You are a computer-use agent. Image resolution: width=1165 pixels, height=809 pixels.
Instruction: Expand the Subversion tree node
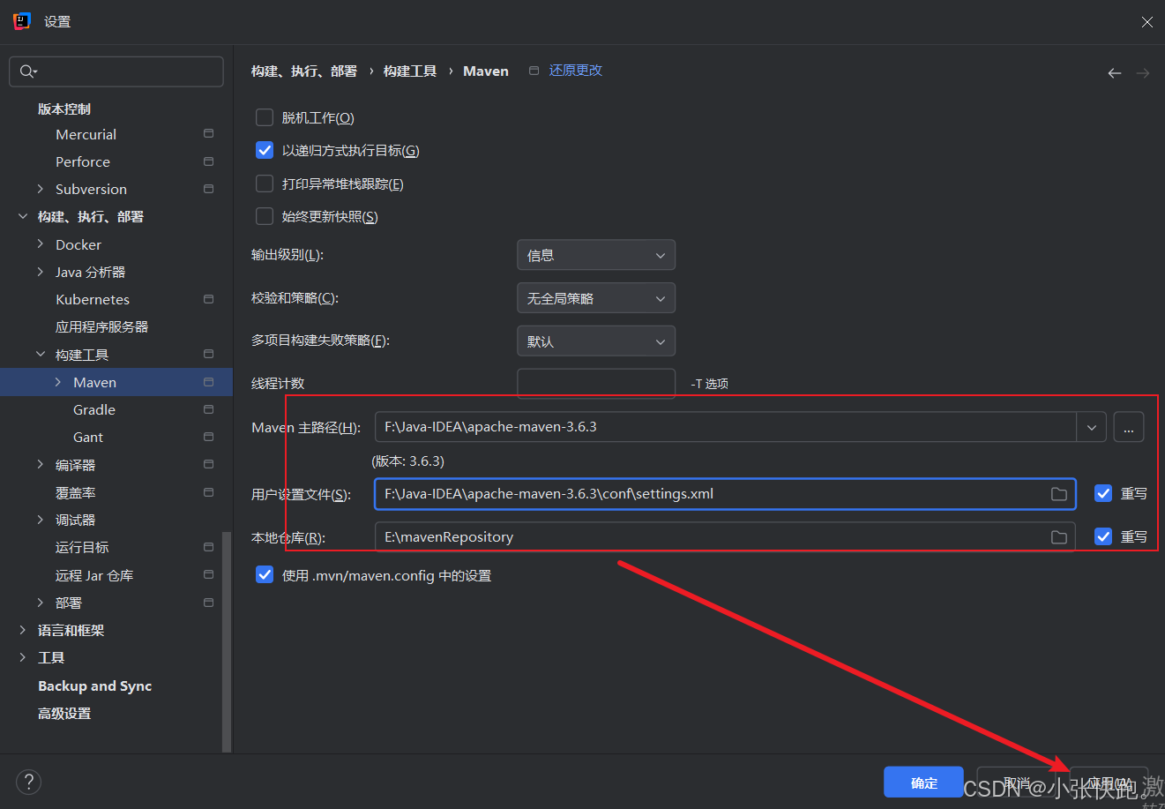coord(41,189)
